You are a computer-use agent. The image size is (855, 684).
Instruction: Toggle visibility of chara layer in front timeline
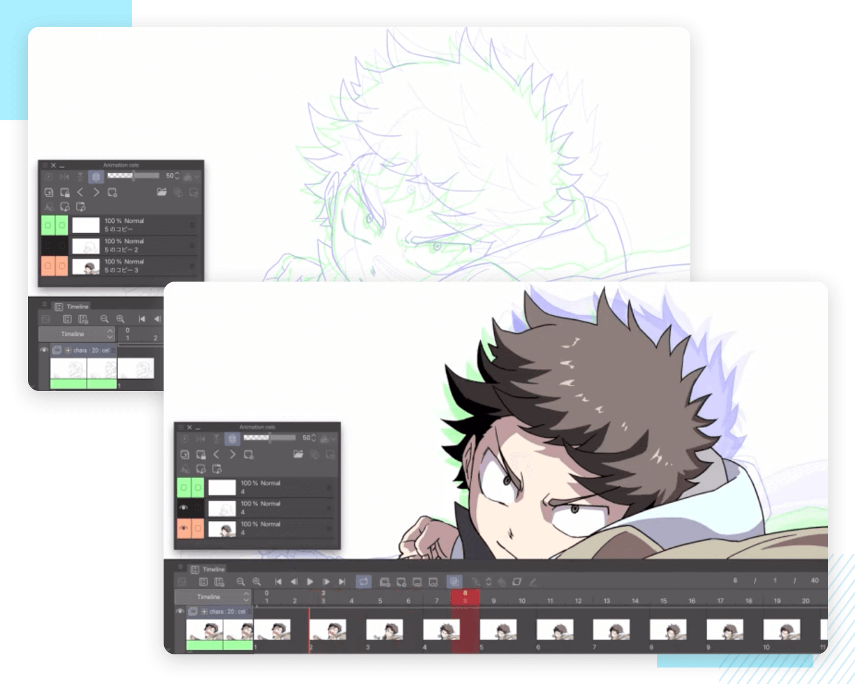point(180,612)
